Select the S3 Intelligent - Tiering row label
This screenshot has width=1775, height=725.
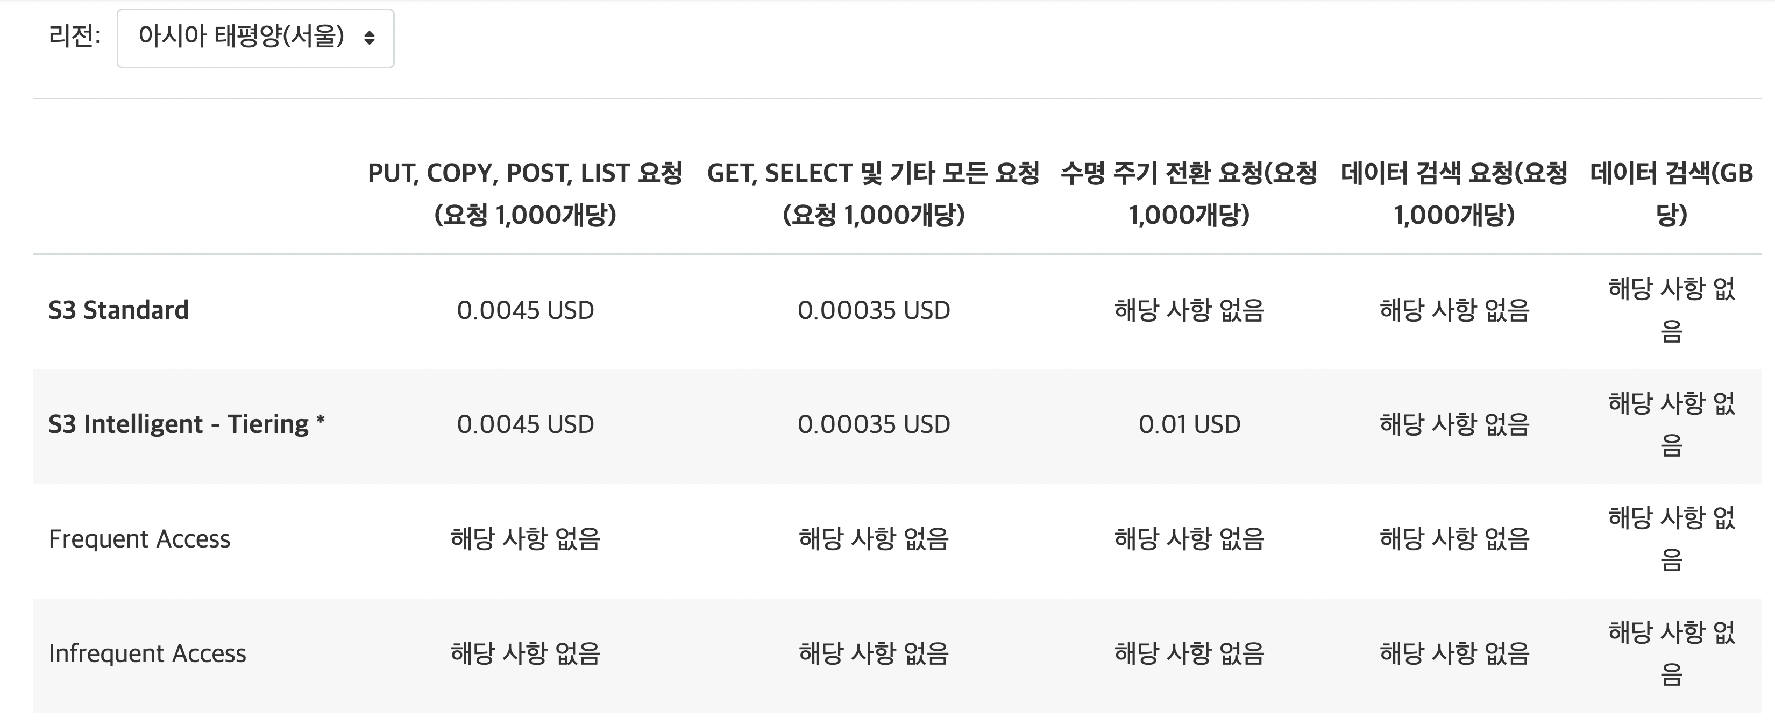click(186, 424)
